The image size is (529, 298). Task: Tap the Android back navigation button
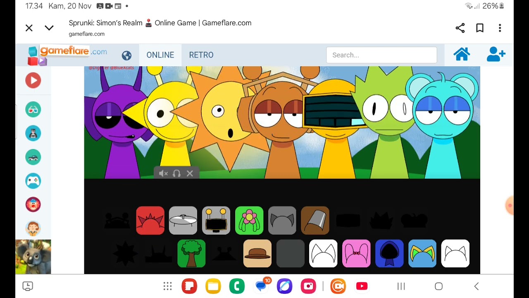477,286
